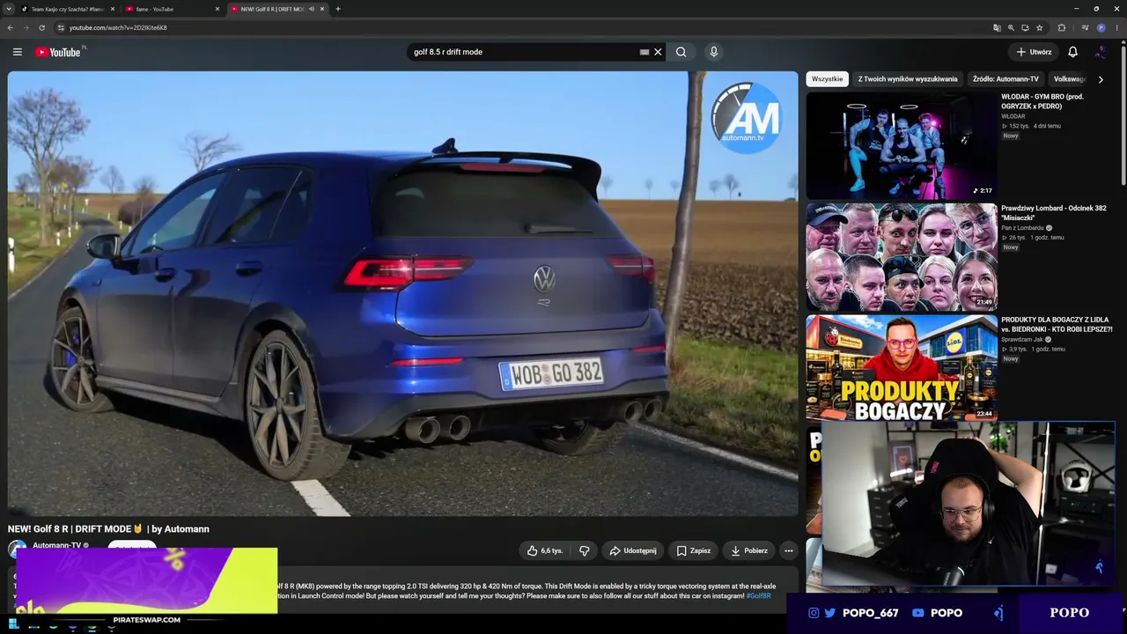Image resolution: width=1127 pixels, height=634 pixels.
Task: Mute the tab via its speaker icon
Action: [x=312, y=9]
